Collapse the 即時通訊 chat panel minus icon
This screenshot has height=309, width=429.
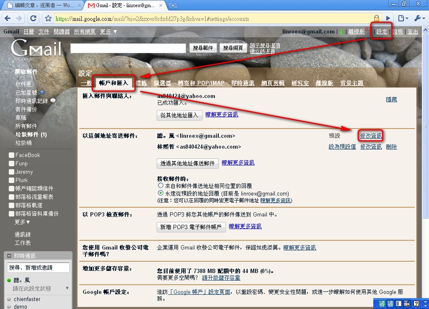pos(9,256)
